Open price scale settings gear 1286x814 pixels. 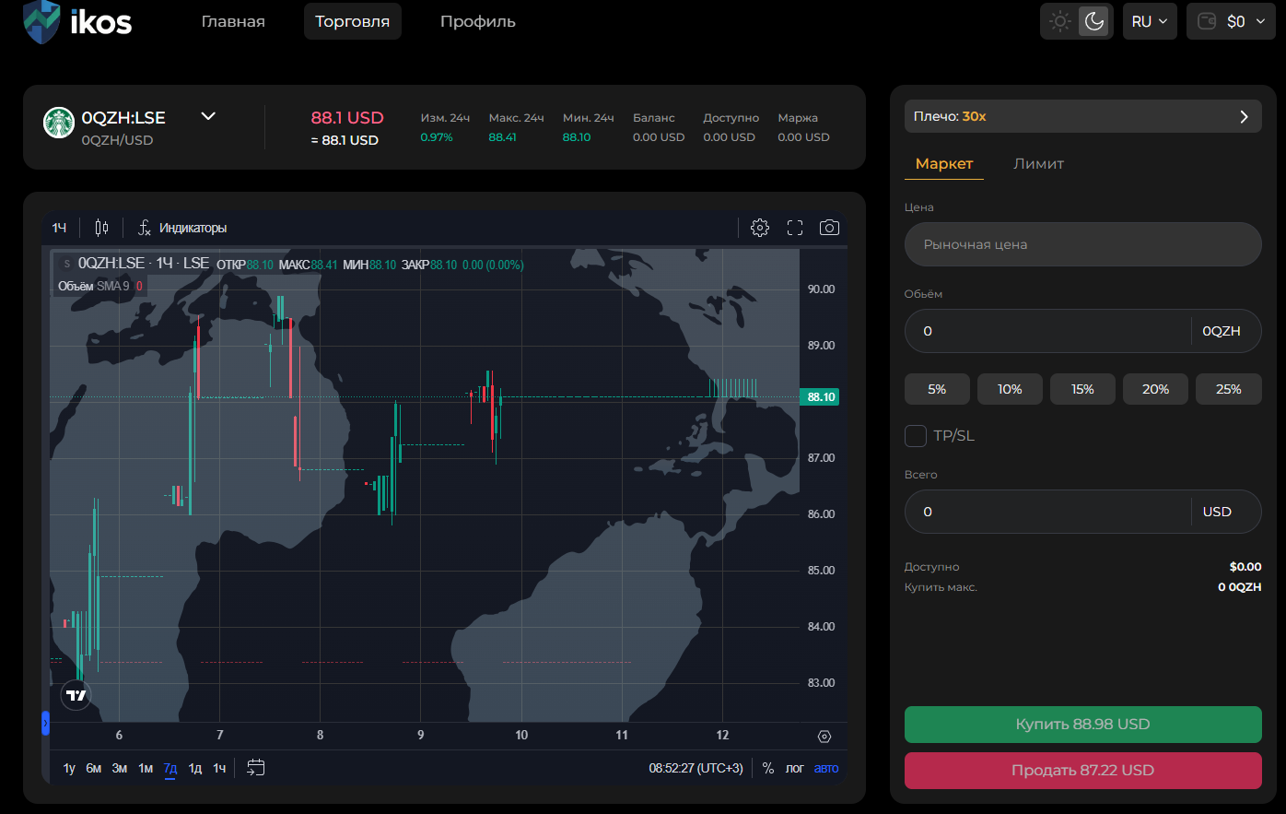coord(824,736)
